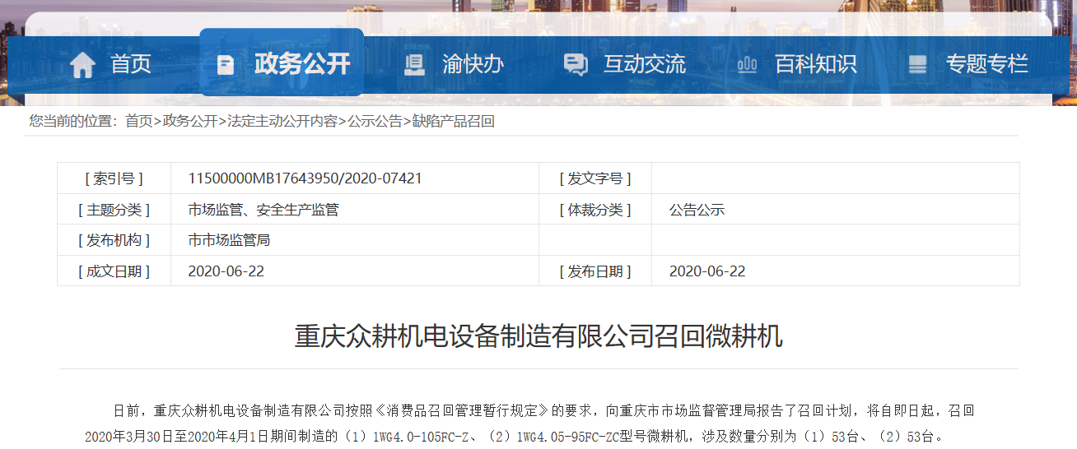
Task: Click the 您当前的位置 label
Action: coord(74,122)
